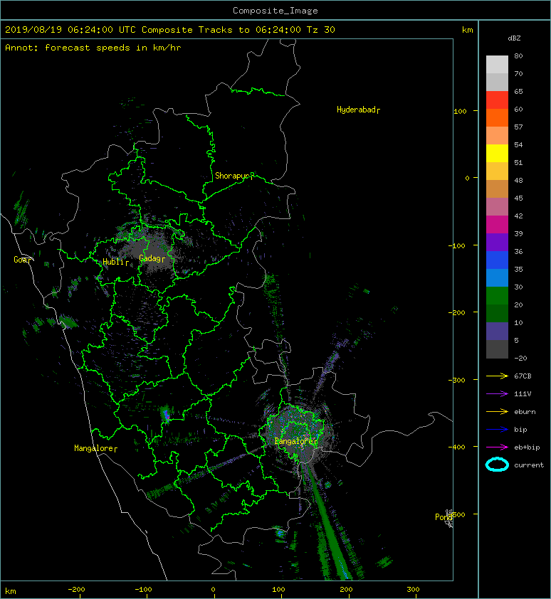Screen dimensions: 551x599
Task: Click the Annot forecast speeds annotation text
Action: pos(93,48)
